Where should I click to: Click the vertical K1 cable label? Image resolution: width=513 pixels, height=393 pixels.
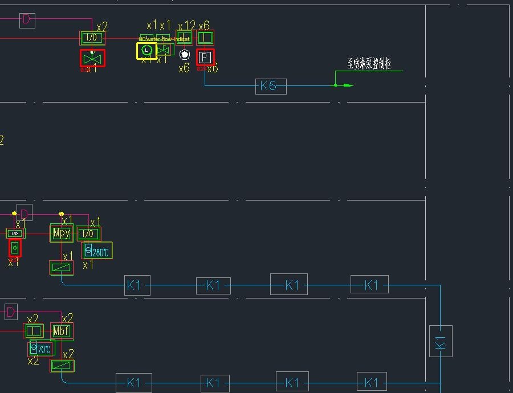click(441, 341)
